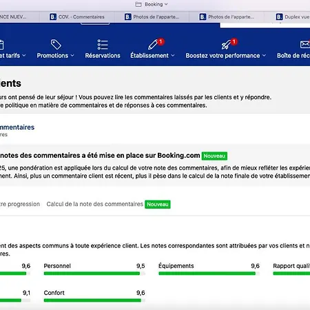Click the Personnel score progress bar
This screenshot has height=310, width=310.
pos(94,273)
